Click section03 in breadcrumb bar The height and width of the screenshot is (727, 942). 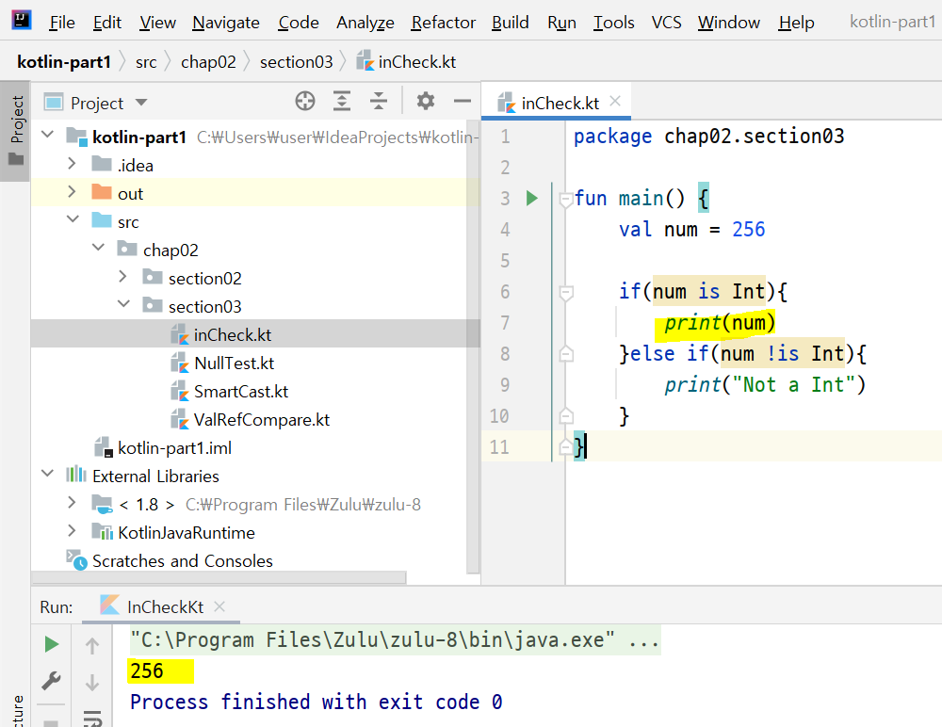tap(296, 62)
